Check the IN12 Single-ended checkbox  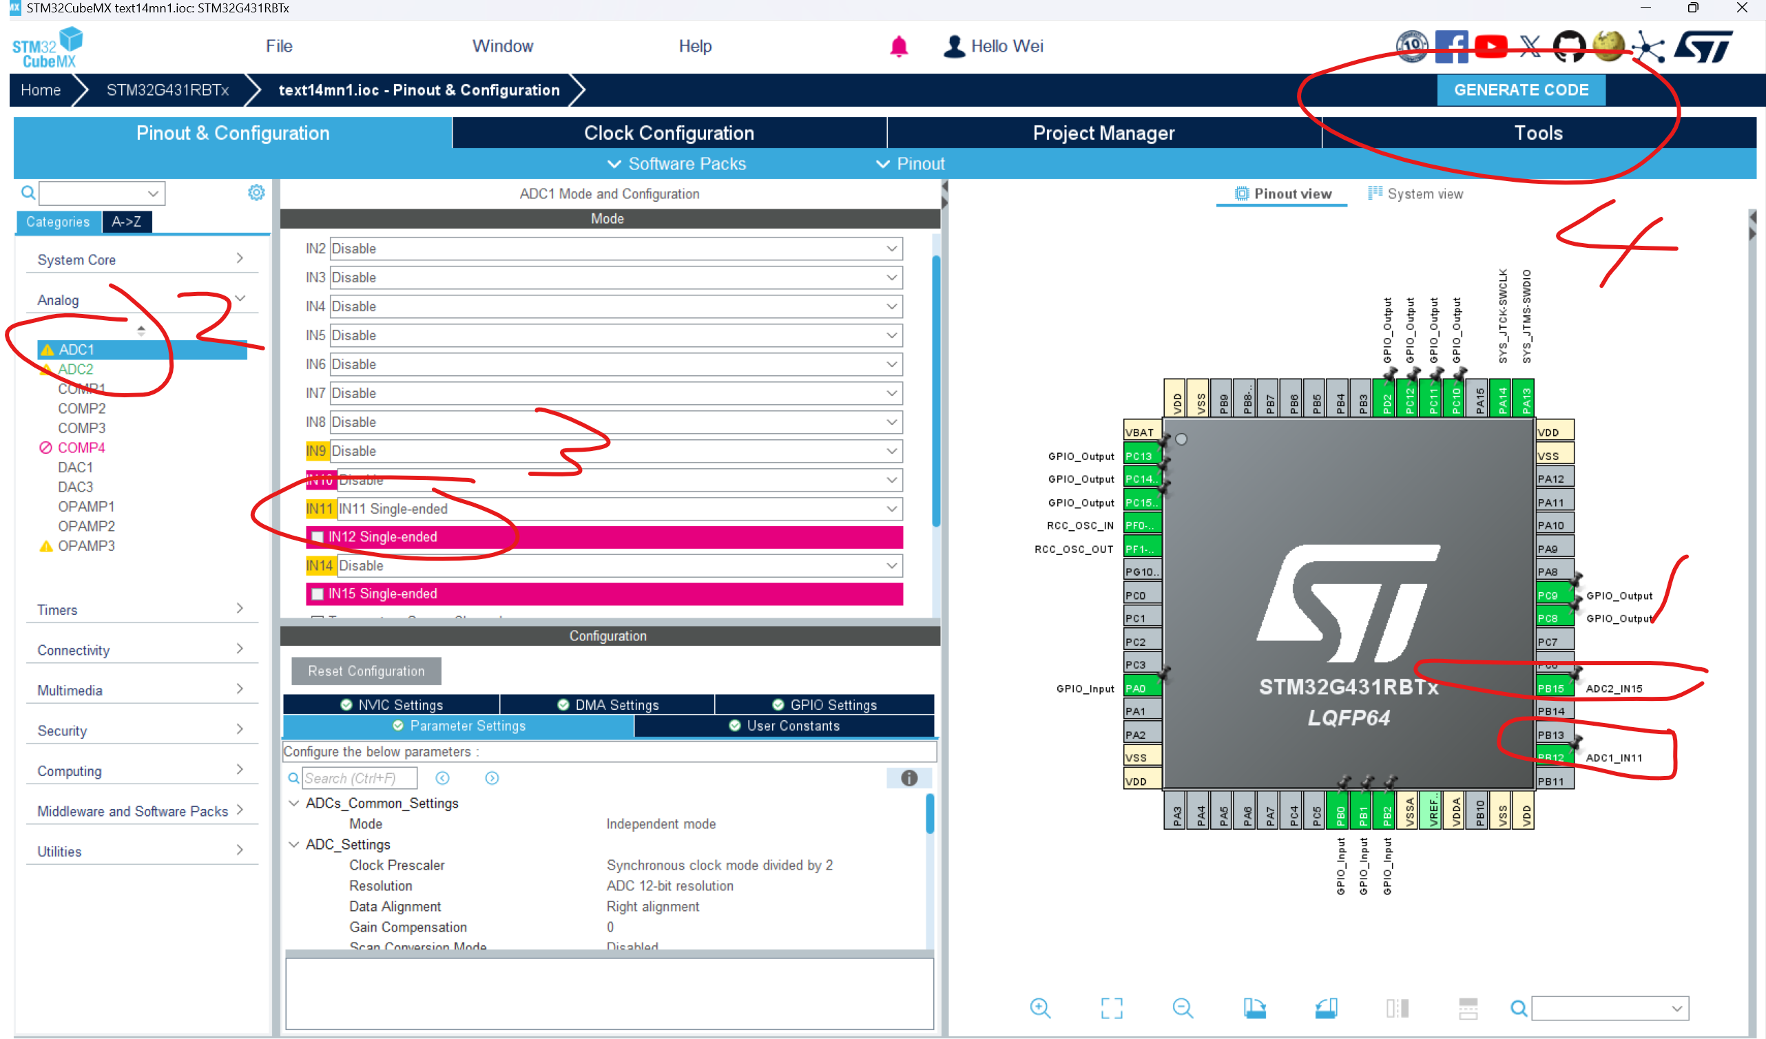tap(318, 536)
